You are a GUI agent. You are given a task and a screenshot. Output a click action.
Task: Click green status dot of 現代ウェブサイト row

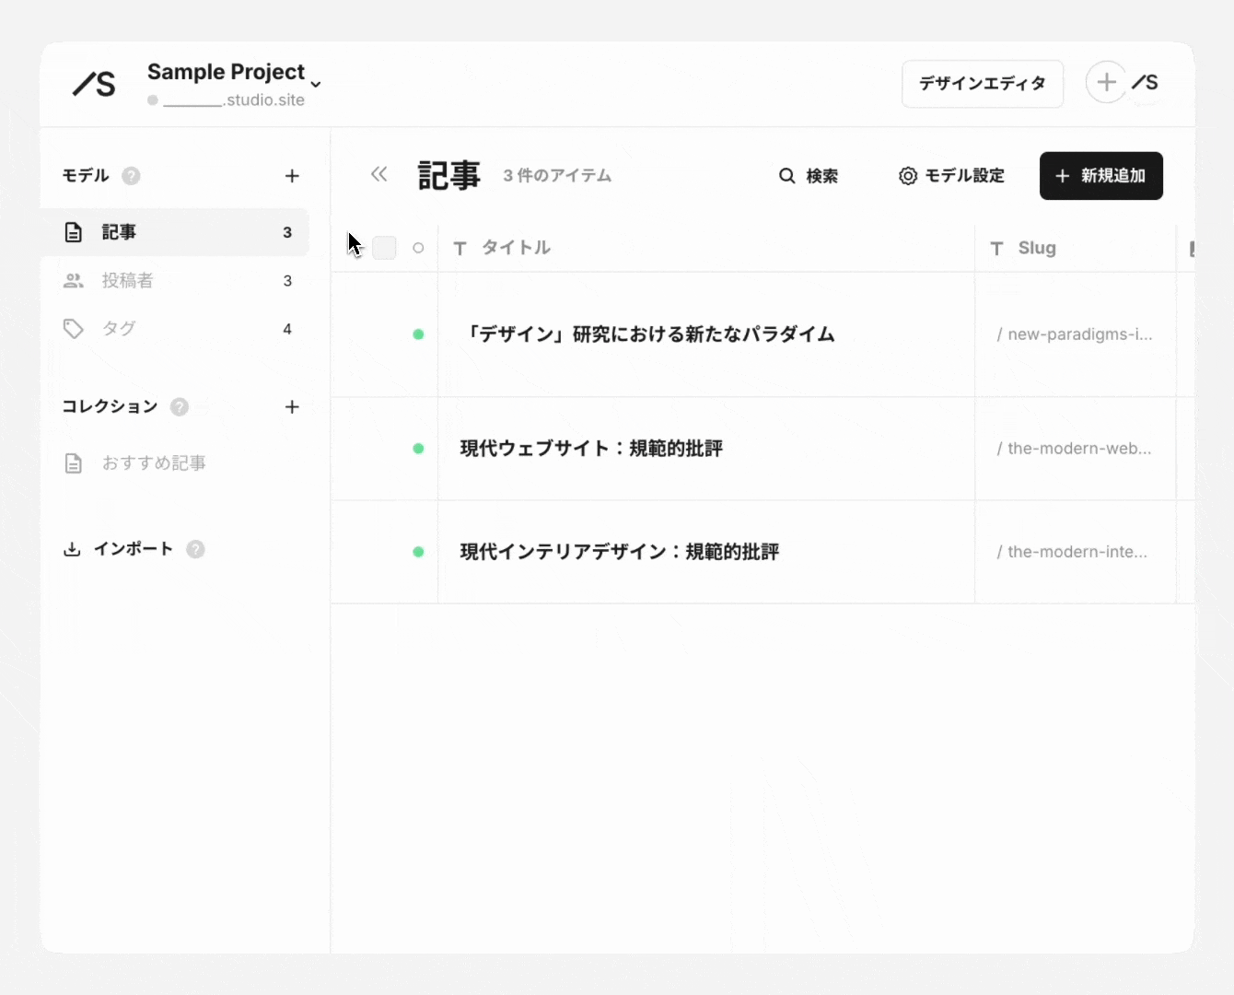(418, 449)
